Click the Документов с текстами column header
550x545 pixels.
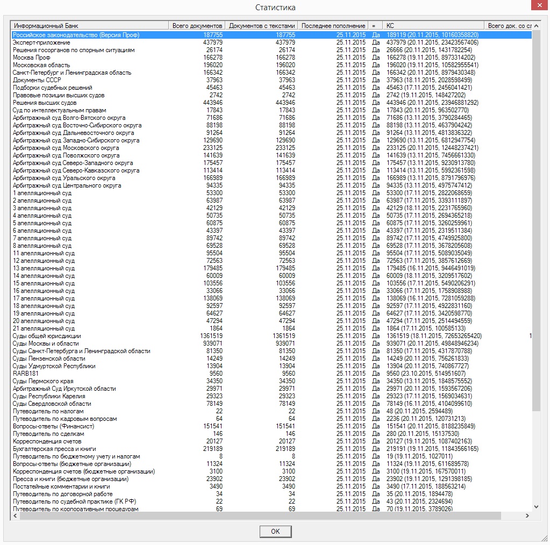coord(261,26)
